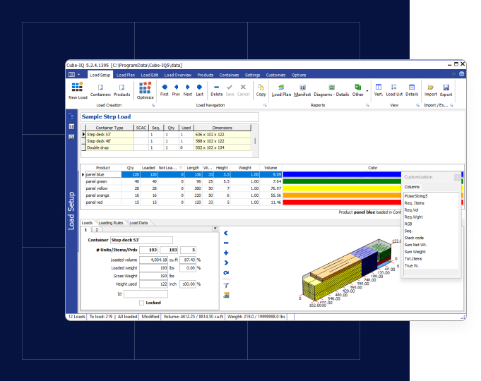Click the Export icon
481x381 pixels.
click(446, 87)
